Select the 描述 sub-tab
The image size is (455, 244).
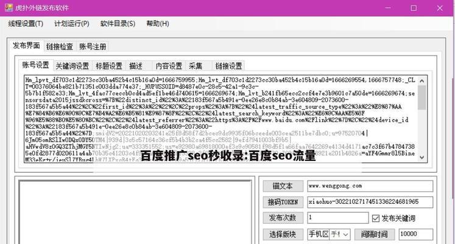(138, 66)
